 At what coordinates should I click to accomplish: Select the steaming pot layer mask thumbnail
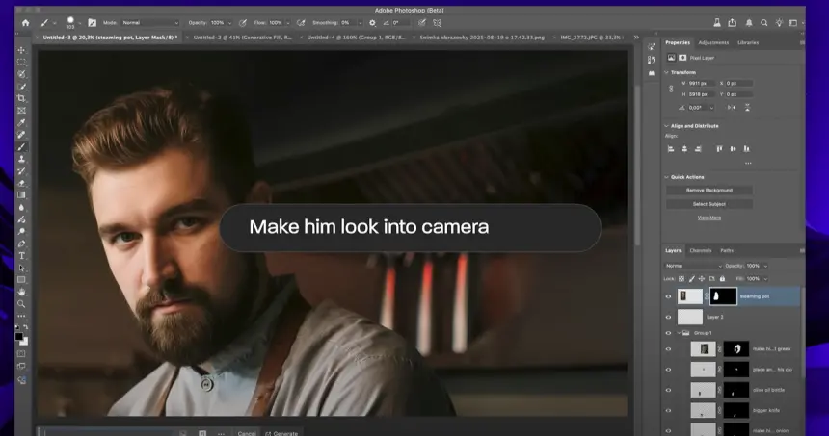pyautogui.click(x=723, y=296)
